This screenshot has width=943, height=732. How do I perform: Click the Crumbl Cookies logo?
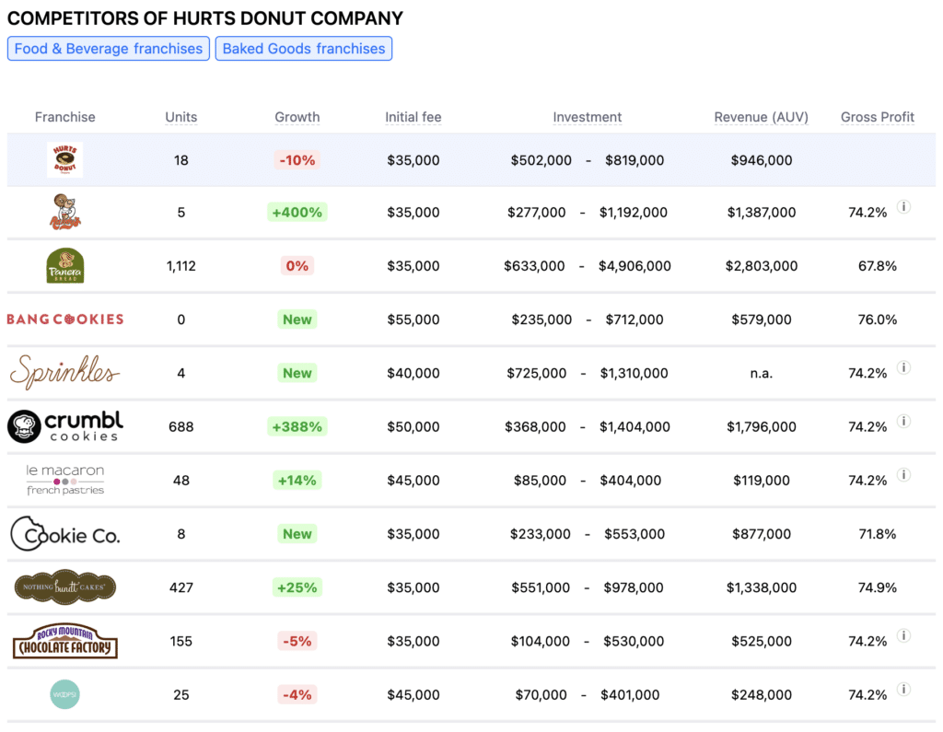[65, 426]
